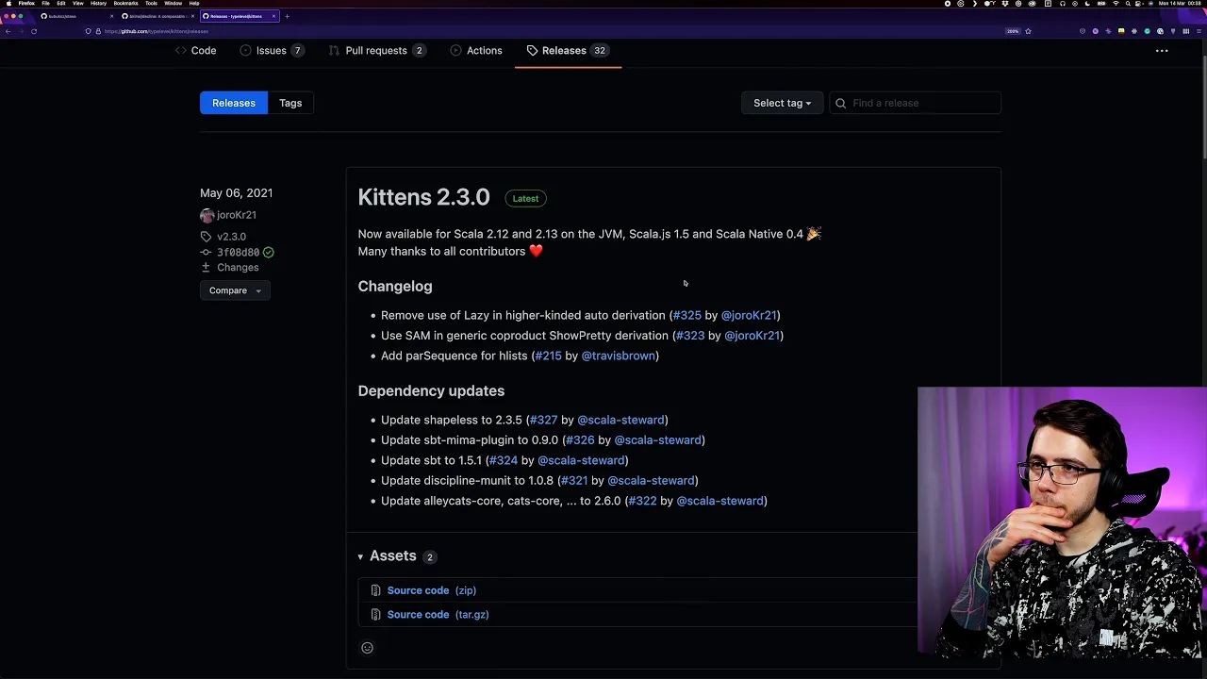Open the Kittens 2.3.0 release title
The width and height of the screenshot is (1207, 679).
[423, 197]
